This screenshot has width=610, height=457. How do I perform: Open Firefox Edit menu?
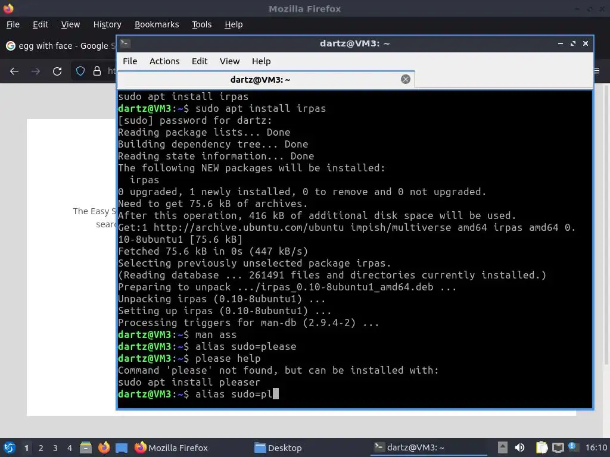[x=41, y=24]
